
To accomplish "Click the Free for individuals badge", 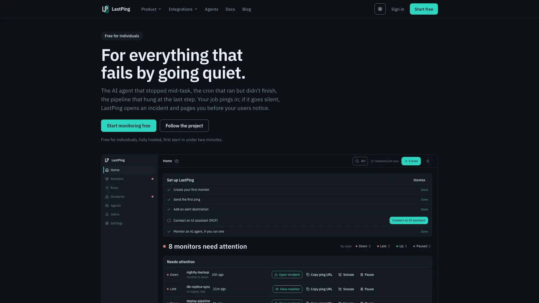I will (x=122, y=36).
